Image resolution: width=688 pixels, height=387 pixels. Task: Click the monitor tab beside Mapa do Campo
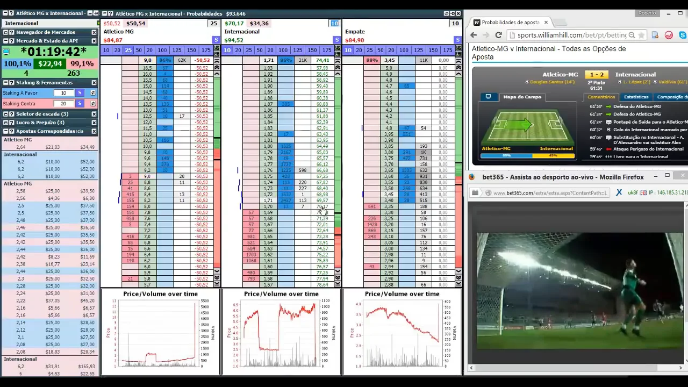tap(488, 97)
